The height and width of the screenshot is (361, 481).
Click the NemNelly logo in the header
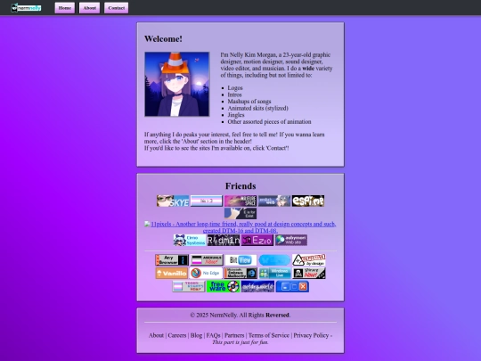26,8
